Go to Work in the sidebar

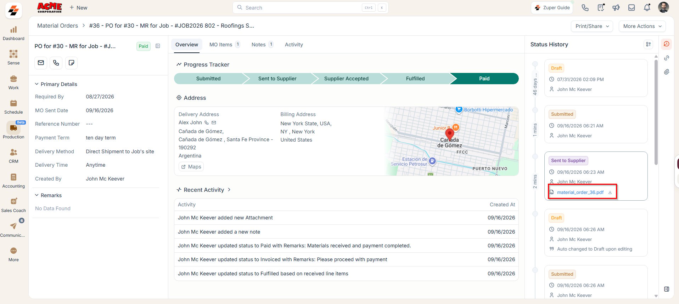click(13, 82)
